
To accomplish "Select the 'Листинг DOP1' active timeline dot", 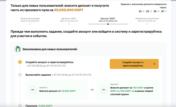I will click(x=108, y=24).
